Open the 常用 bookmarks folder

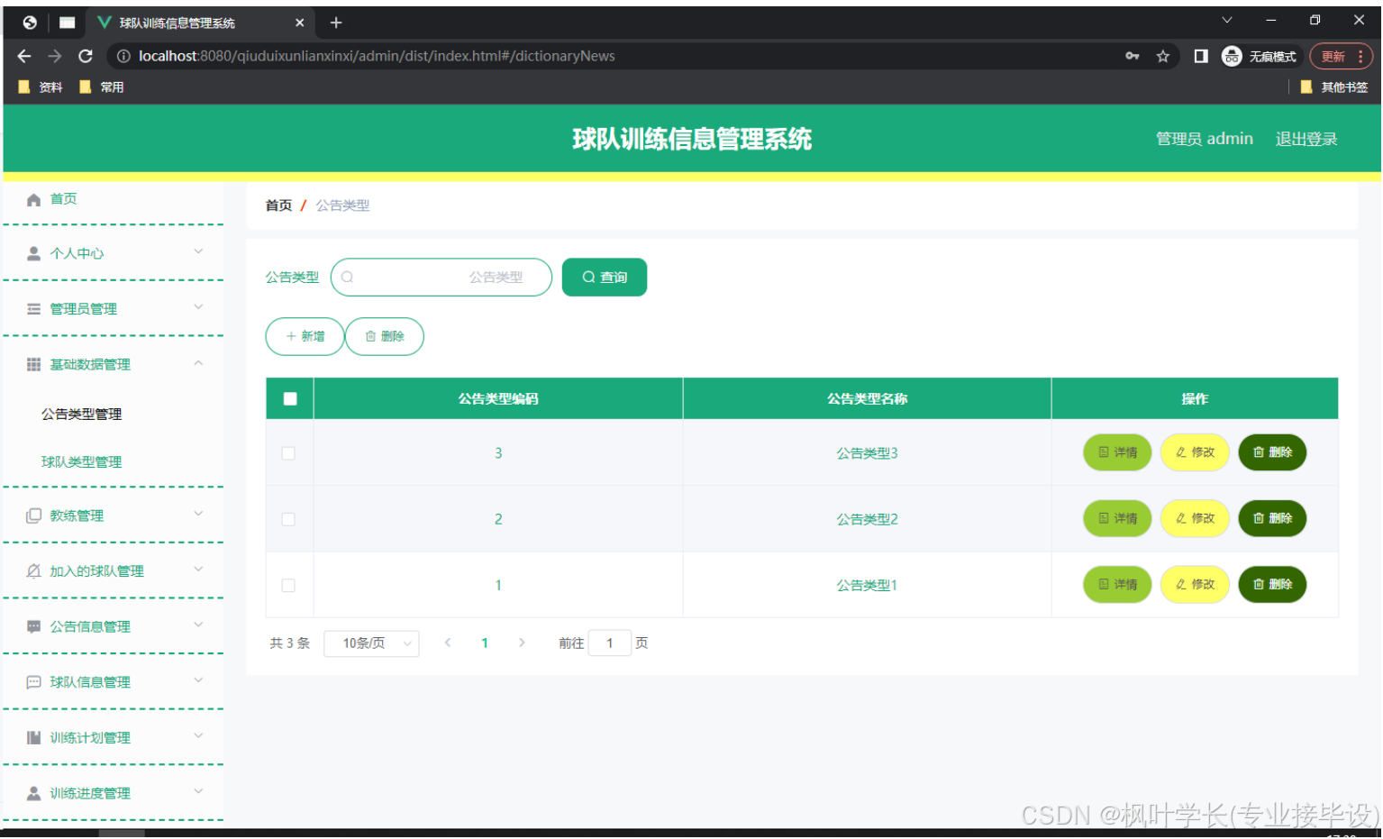(102, 87)
